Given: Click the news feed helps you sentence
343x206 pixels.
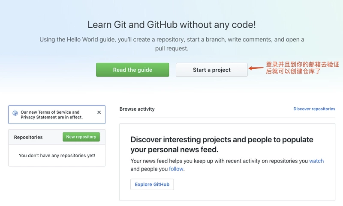Looking at the screenshot, I should click(x=227, y=165).
